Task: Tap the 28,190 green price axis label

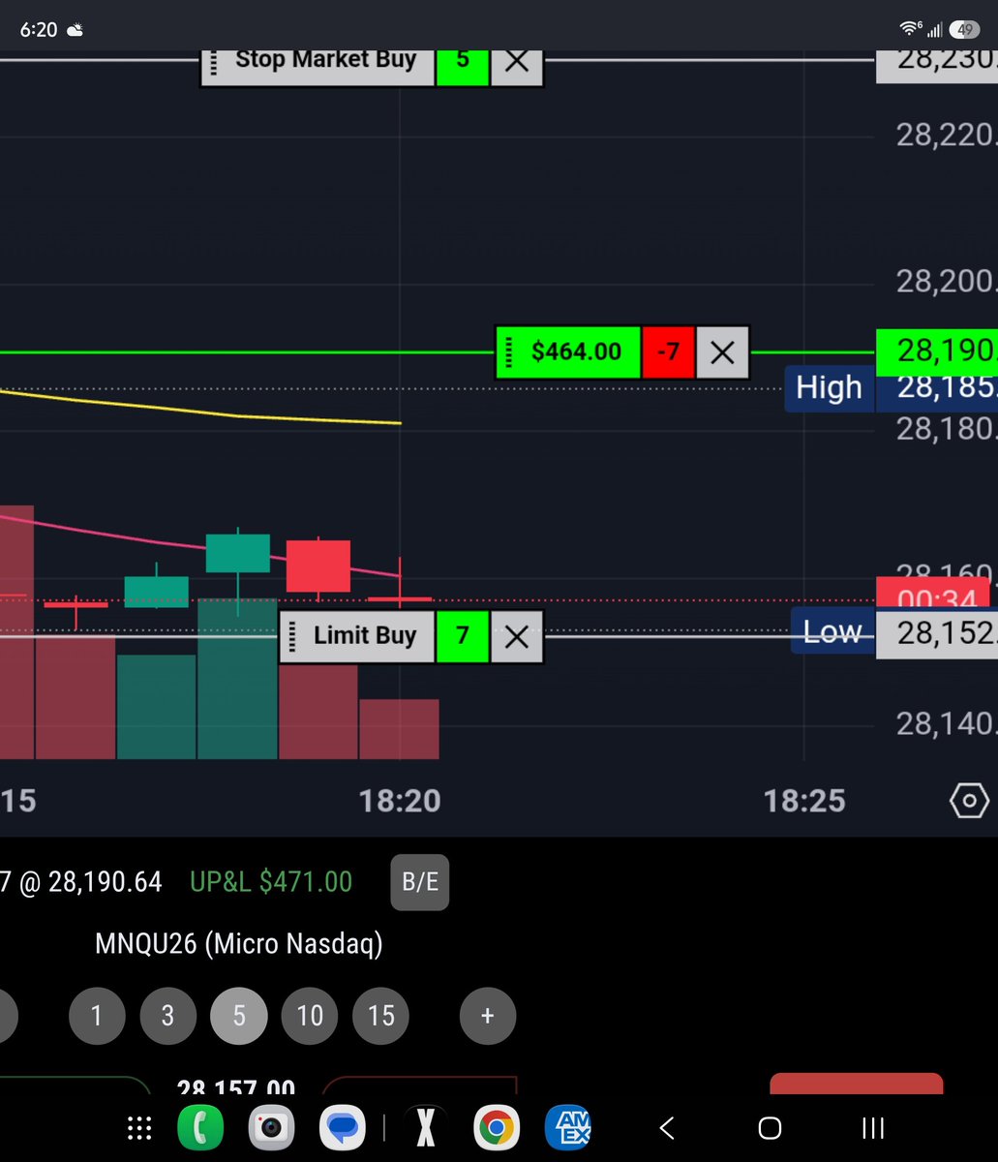Action: (936, 352)
